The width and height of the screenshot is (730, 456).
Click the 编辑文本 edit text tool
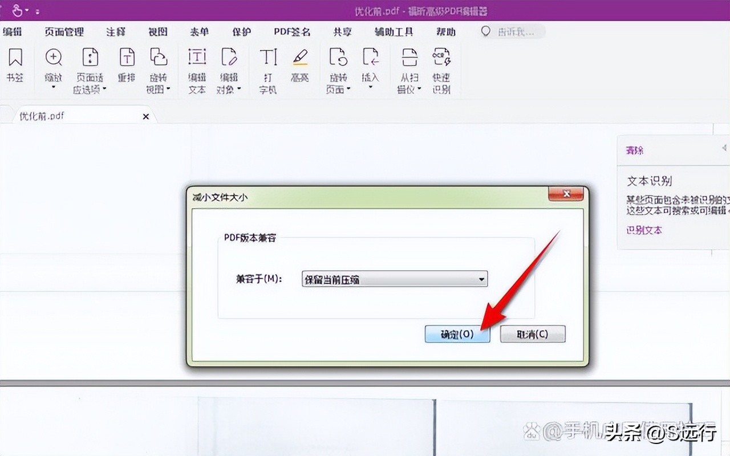tap(196, 67)
